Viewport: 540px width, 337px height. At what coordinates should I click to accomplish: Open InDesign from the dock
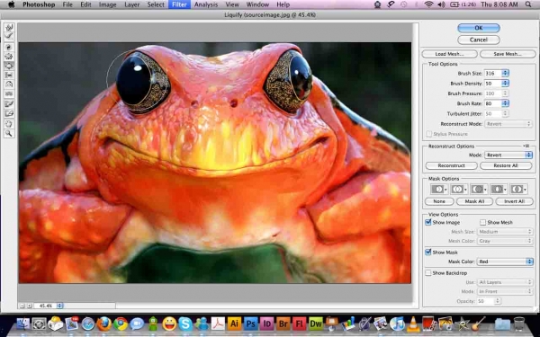267,324
